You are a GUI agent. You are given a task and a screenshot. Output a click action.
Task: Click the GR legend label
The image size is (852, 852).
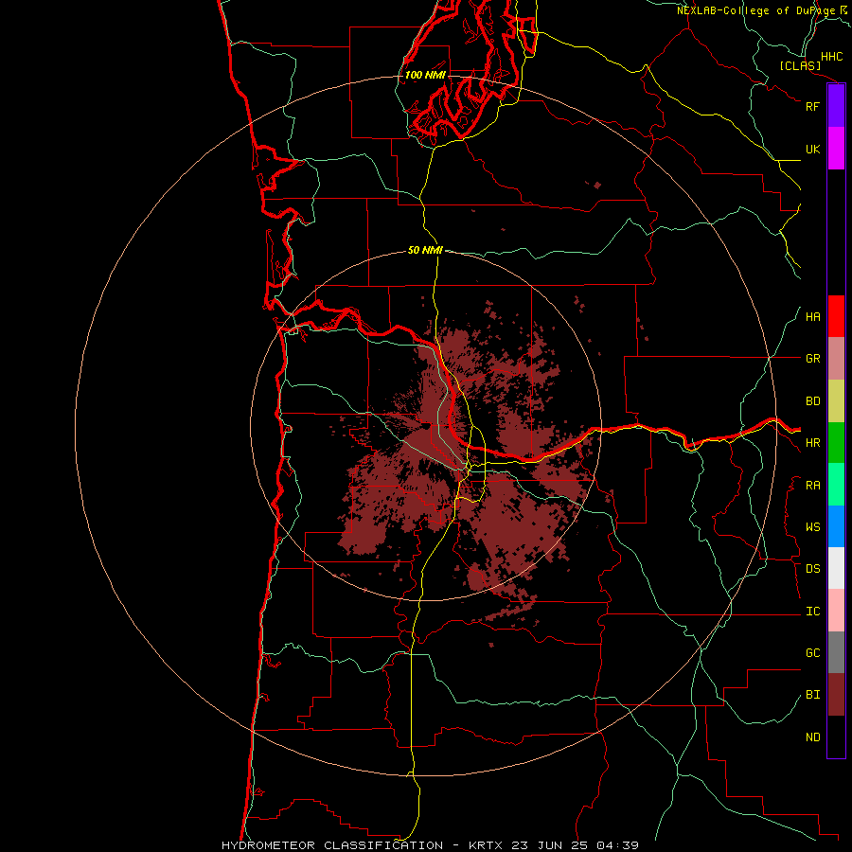(812, 359)
